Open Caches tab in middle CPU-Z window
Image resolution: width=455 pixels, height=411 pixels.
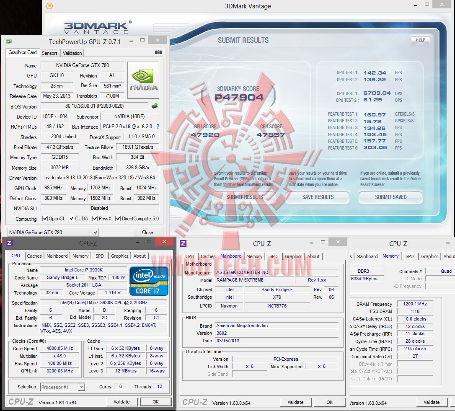(x=208, y=256)
